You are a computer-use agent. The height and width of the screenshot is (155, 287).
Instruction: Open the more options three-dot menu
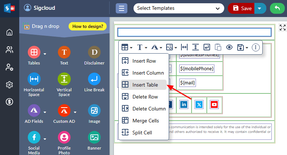coord(256,47)
